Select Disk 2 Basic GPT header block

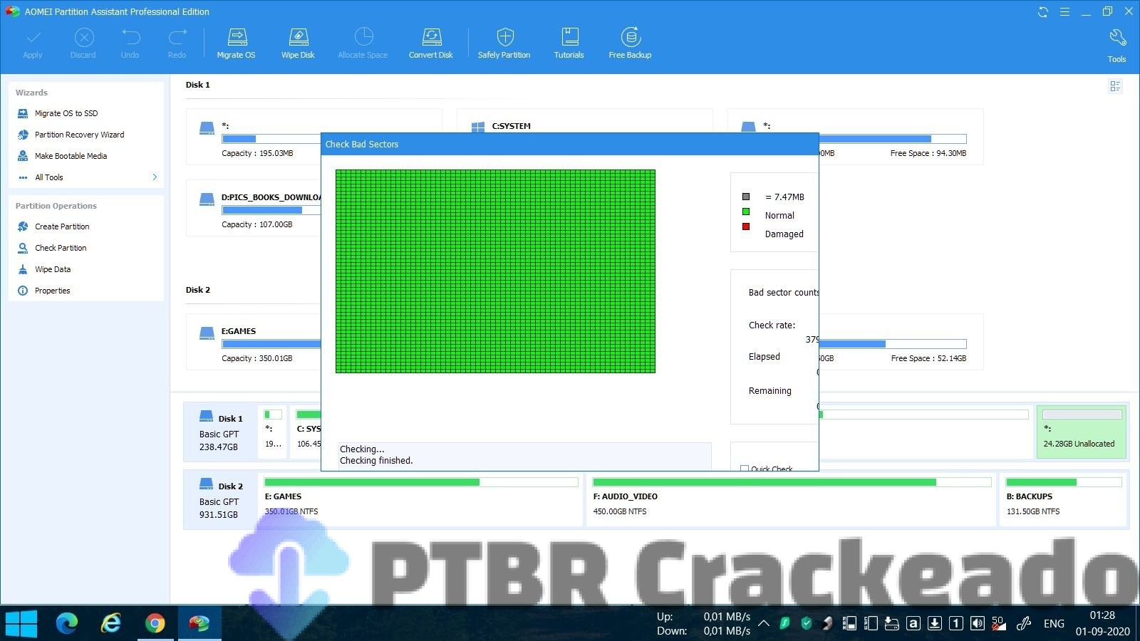pyautogui.click(x=221, y=500)
